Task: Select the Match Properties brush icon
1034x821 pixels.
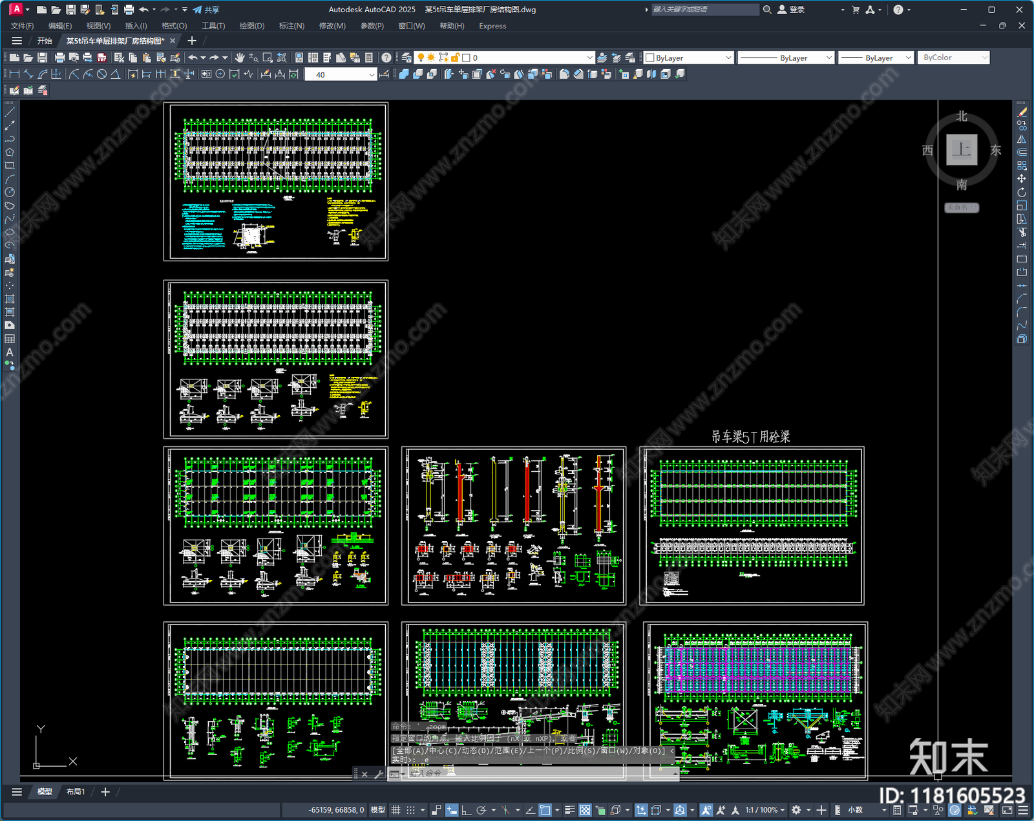Action: pos(175,58)
